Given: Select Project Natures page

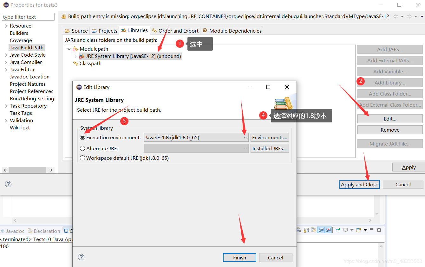Looking at the screenshot, I should pyautogui.click(x=28, y=84).
